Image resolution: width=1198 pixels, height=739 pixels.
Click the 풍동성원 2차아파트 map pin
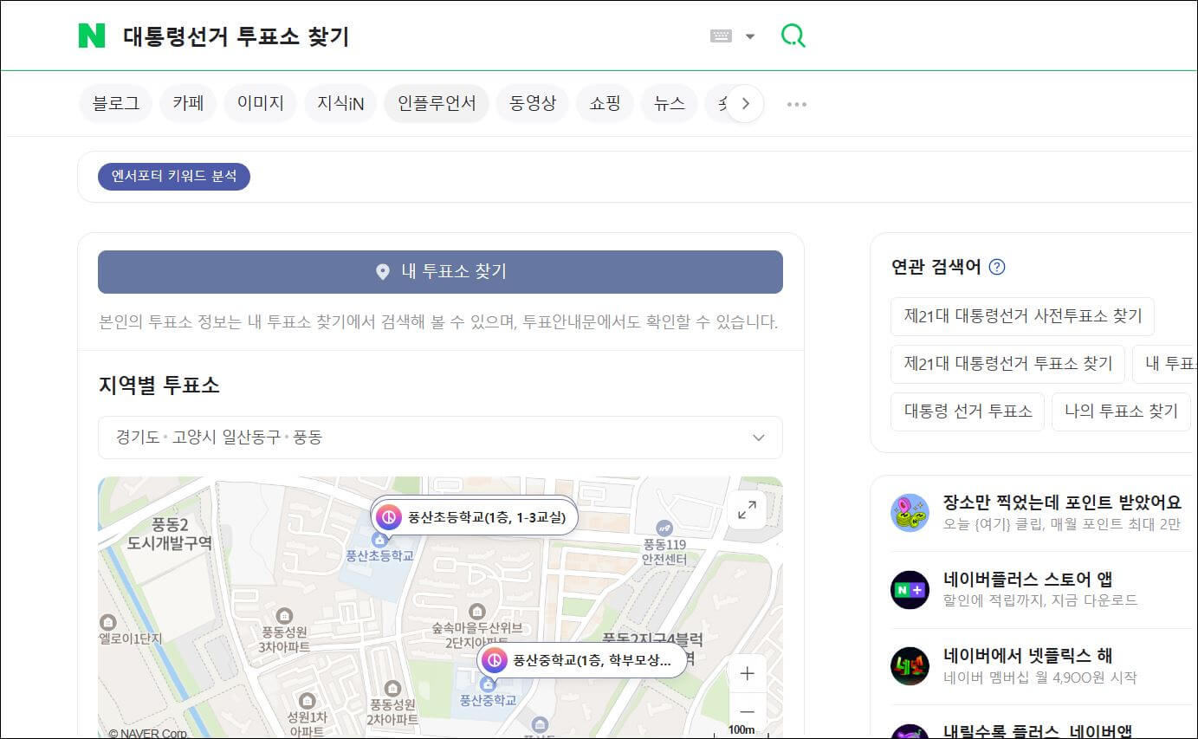[392, 687]
